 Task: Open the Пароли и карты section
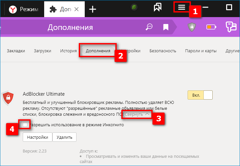click(201, 51)
